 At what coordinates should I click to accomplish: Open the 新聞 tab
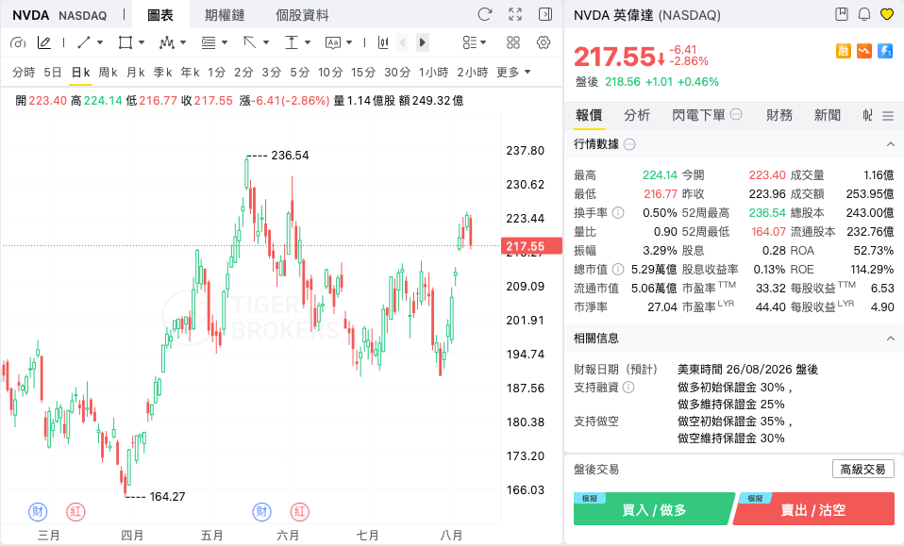click(828, 115)
